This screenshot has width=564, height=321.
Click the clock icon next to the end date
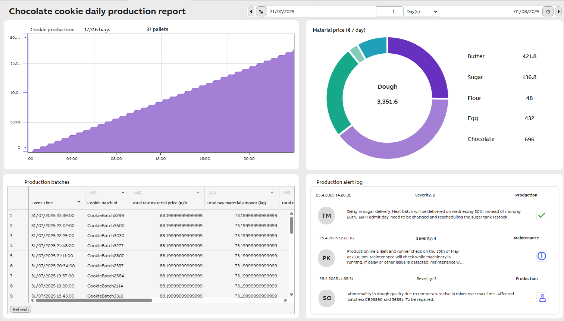tap(548, 12)
